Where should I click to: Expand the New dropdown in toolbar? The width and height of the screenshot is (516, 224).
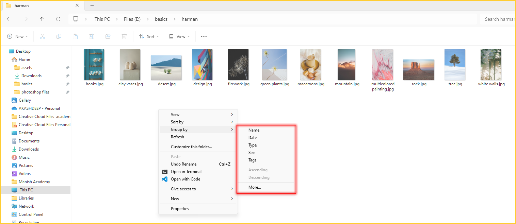click(17, 37)
